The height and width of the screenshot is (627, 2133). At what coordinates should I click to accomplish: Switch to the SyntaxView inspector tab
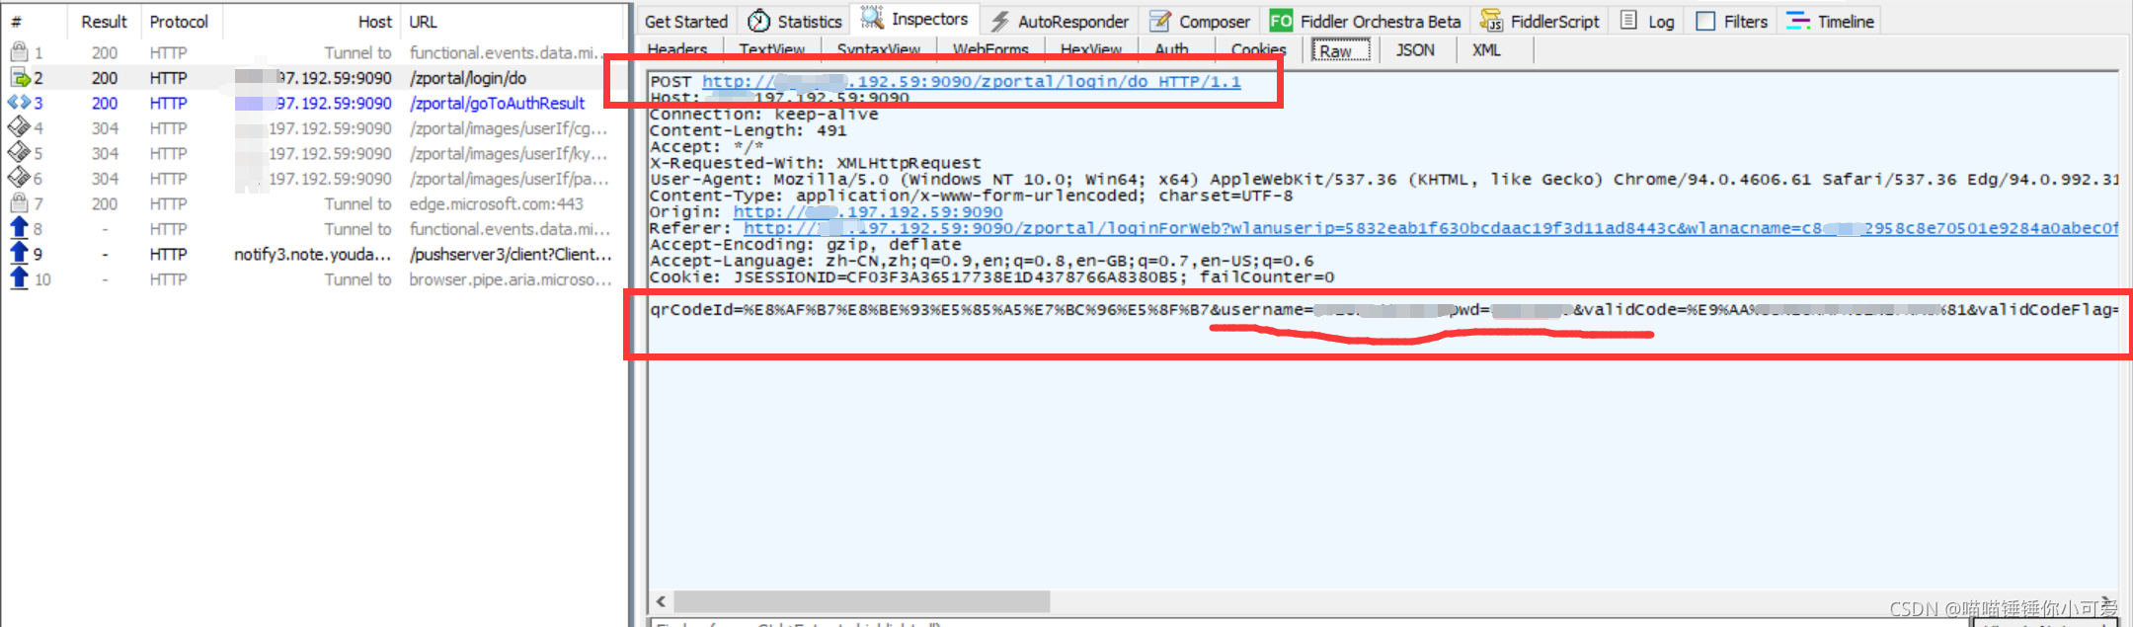(x=879, y=49)
